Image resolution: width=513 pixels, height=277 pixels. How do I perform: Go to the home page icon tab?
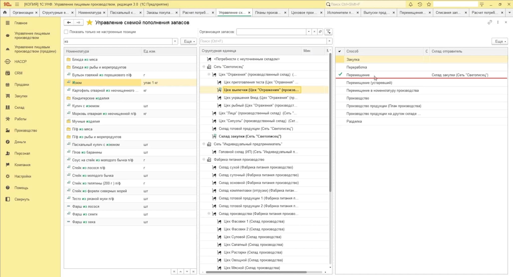5,12
